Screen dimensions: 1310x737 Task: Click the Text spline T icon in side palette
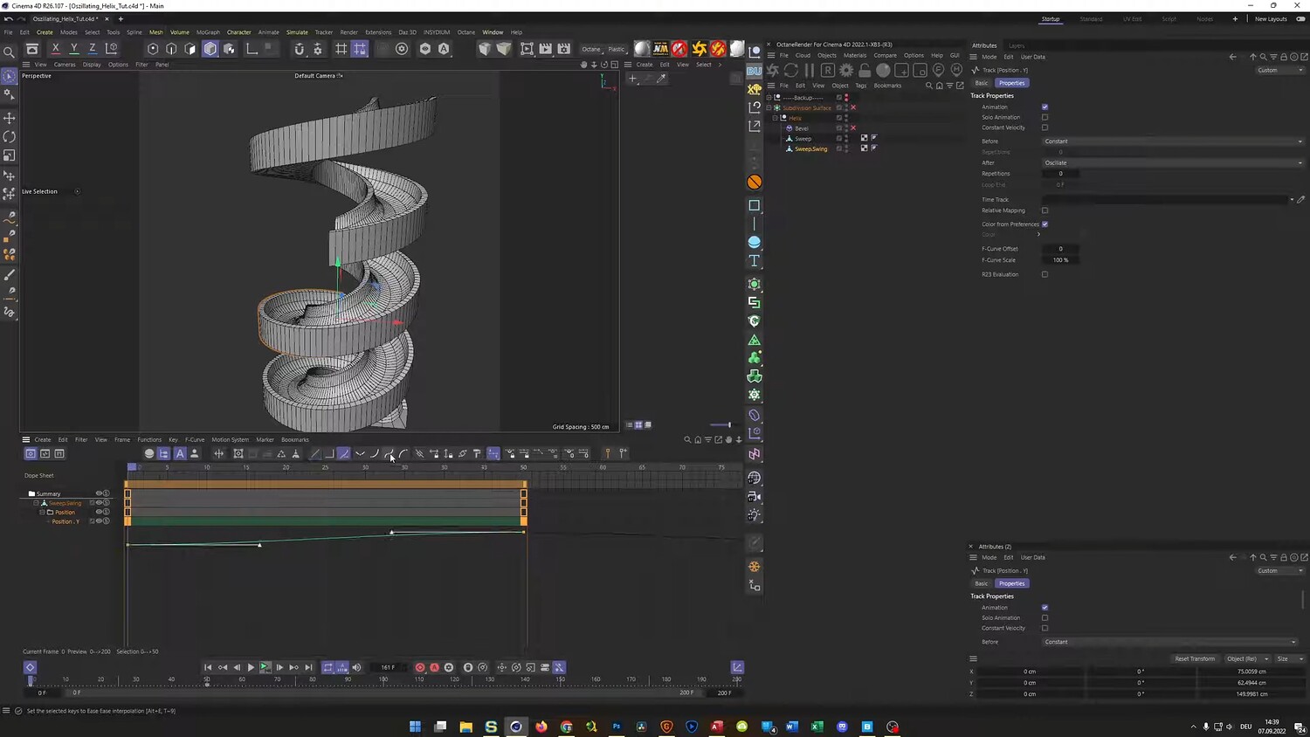[755, 261]
